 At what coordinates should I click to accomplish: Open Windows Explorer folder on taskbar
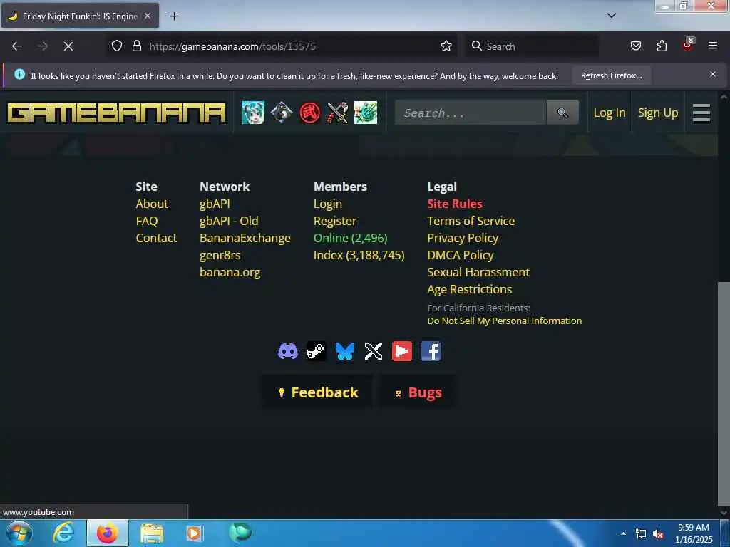coord(152,533)
